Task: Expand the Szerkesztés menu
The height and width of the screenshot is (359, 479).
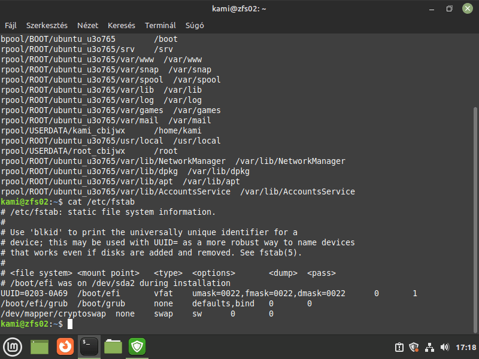Action: point(47,25)
